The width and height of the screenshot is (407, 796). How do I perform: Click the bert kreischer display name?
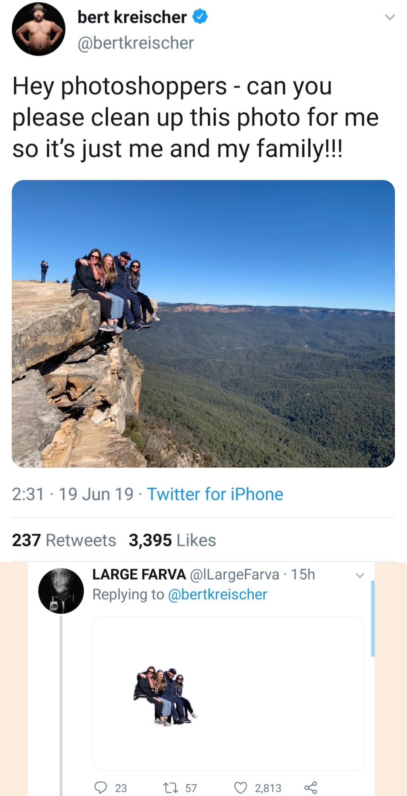pyautogui.click(x=132, y=17)
